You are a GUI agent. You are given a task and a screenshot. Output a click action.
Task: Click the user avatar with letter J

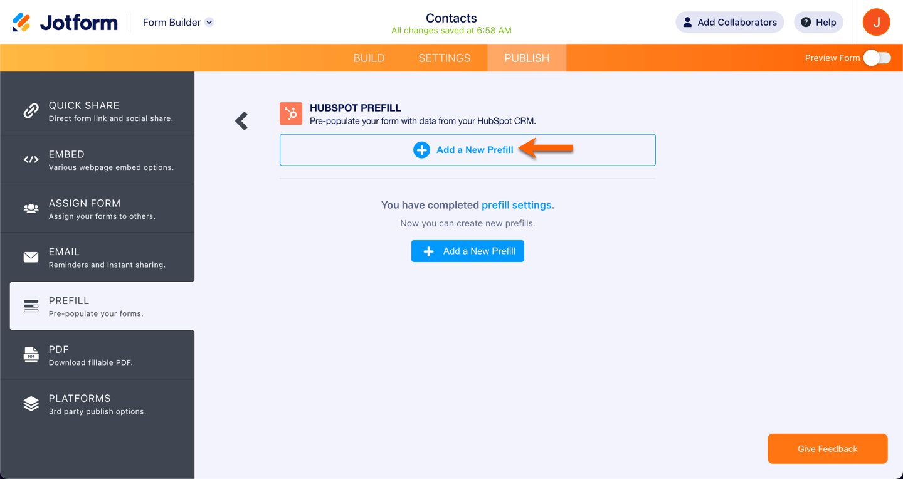coord(876,23)
